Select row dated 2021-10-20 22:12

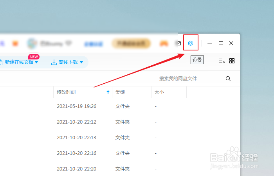120,122
